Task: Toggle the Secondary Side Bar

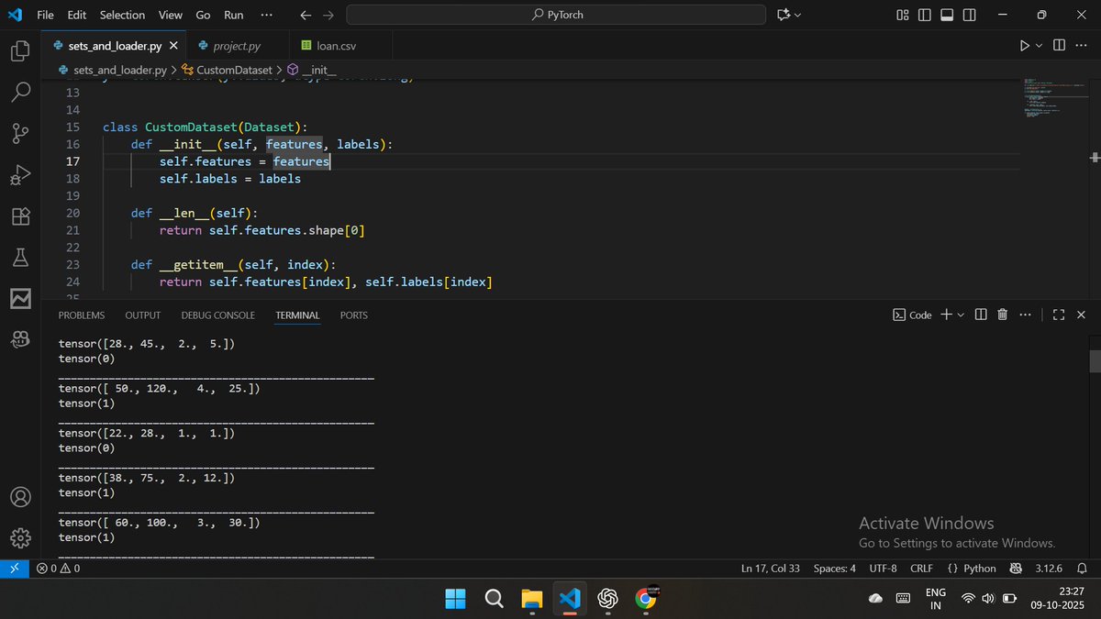Action: pyautogui.click(x=969, y=15)
